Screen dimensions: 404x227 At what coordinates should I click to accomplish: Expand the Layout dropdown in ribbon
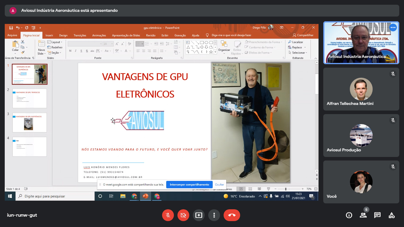[55, 42]
